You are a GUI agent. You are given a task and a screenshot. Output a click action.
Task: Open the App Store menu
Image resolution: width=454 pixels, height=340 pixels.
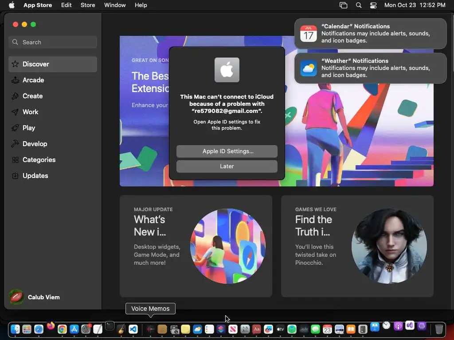pyautogui.click(x=38, y=5)
